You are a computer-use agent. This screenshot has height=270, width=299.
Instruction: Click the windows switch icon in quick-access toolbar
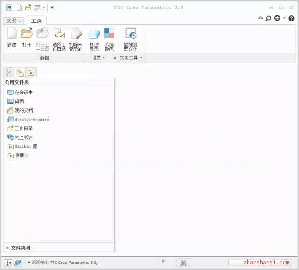(37, 7)
